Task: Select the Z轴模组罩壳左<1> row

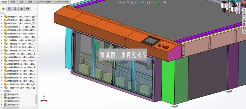Action: click(x=19, y=67)
